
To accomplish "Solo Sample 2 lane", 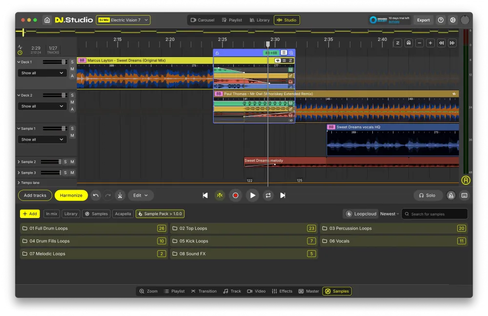I will [x=65, y=162].
